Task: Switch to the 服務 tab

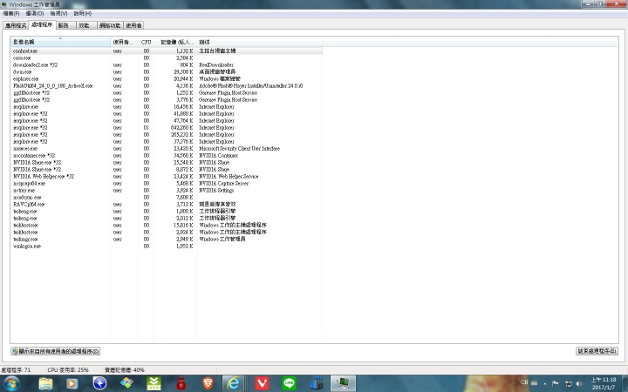Action: pos(65,25)
